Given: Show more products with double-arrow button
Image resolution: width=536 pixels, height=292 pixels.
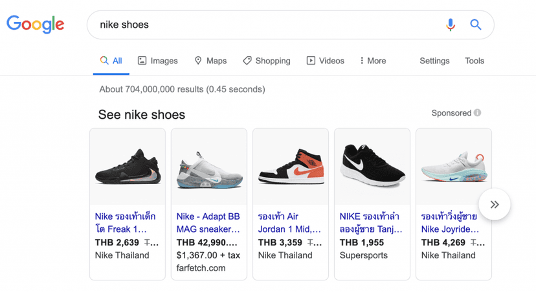Looking at the screenshot, I should pos(495,205).
